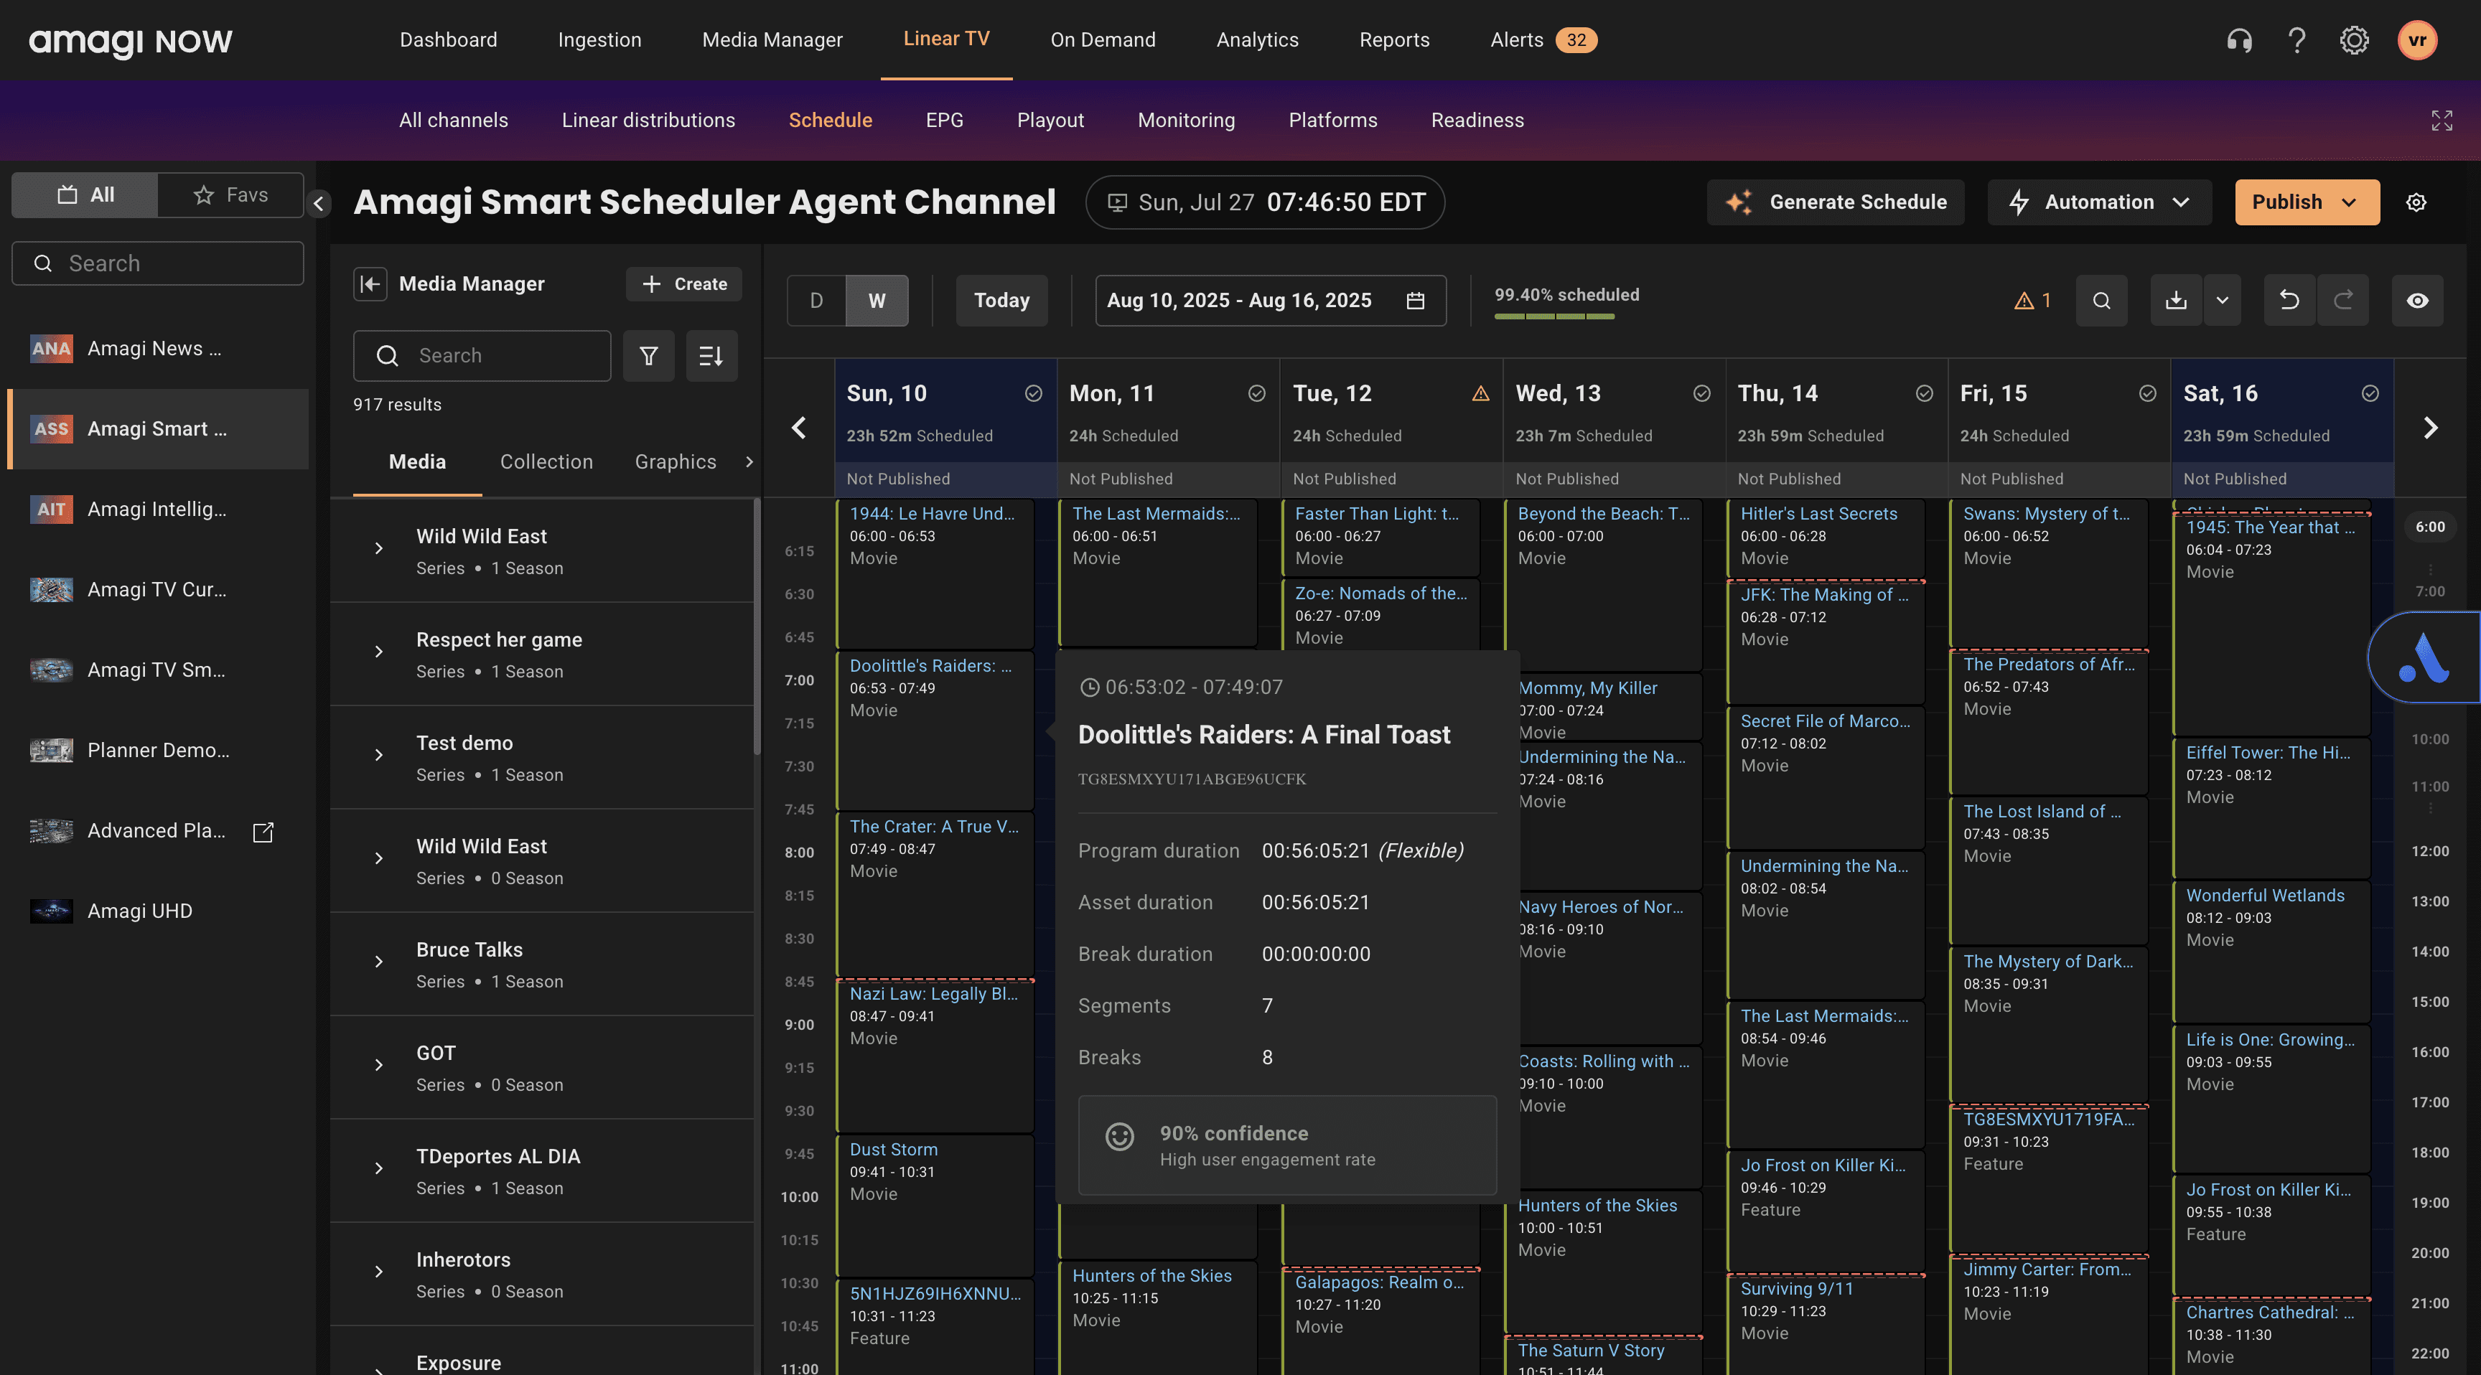This screenshot has width=2481, height=1375.
Task: Undo the last schedule change
Action: (2289, 301)
